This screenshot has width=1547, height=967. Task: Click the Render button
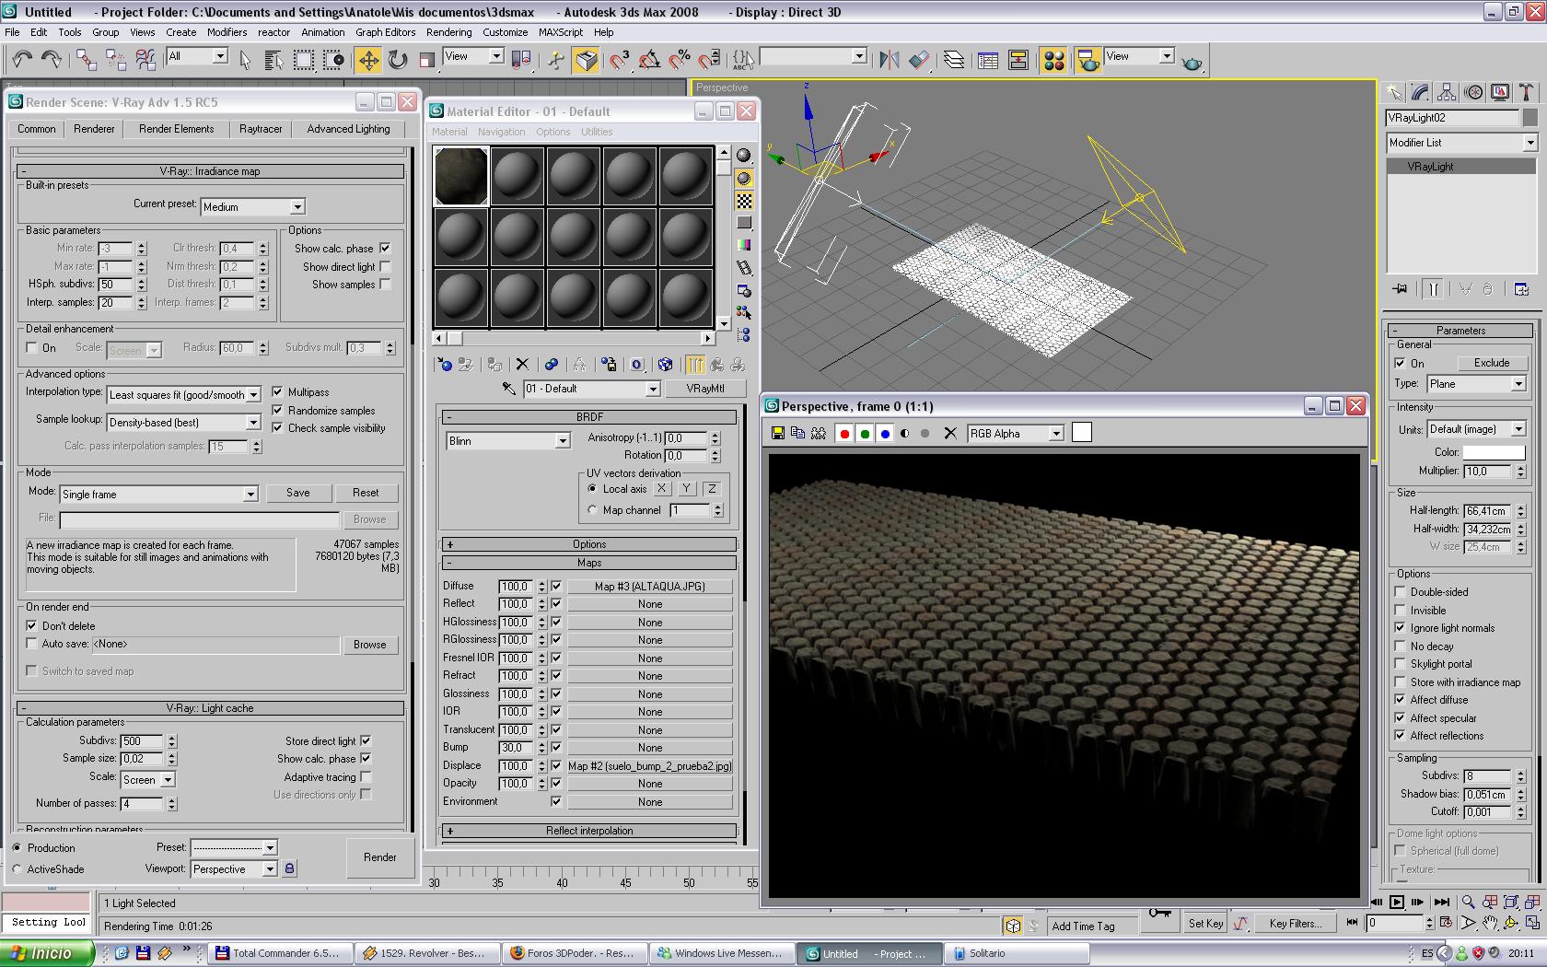379,857
